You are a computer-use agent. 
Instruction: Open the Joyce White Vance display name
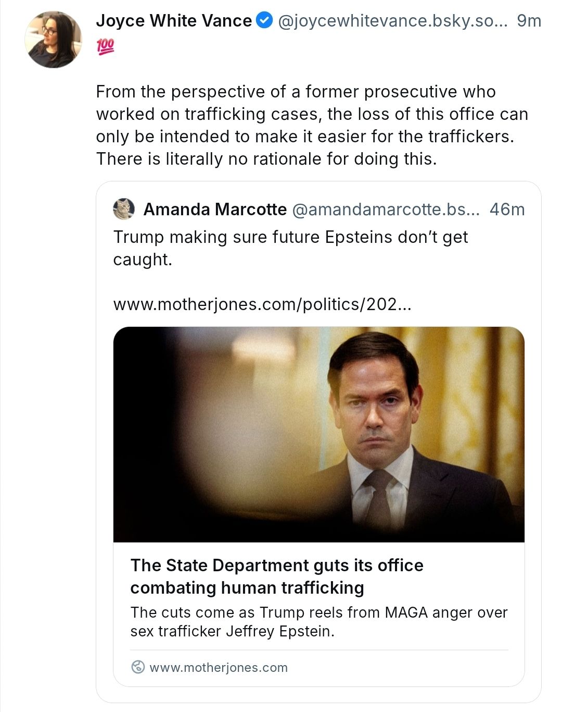tap(174, 21)
